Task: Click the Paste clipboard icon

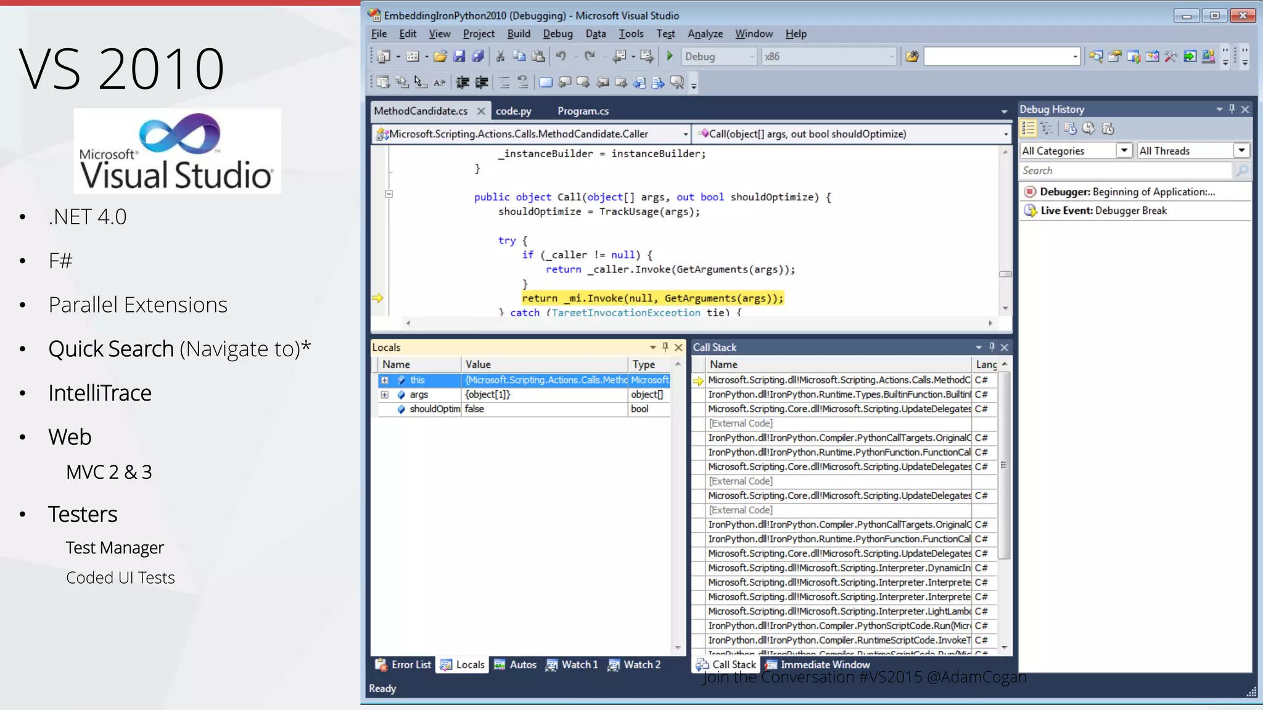Action: 538,57
